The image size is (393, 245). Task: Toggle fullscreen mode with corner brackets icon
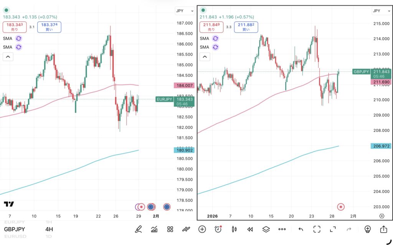pos(317,229)
